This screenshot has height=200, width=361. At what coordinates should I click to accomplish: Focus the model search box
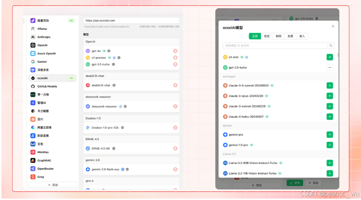tap(275, 45)
